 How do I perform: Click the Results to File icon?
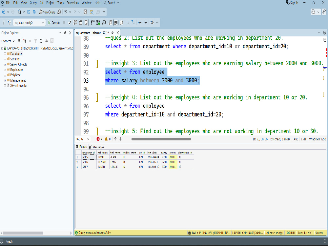click(x=121, y=22)
